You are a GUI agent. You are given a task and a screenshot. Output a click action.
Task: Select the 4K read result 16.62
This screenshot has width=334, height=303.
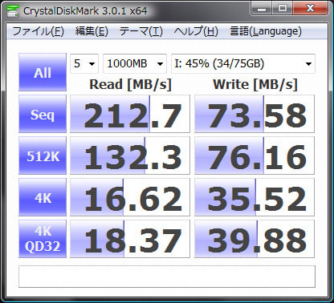click(x=130, y=197)
